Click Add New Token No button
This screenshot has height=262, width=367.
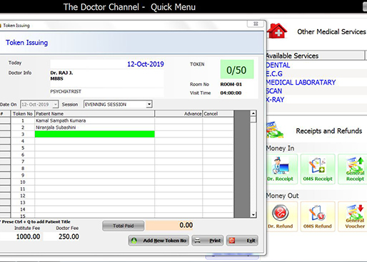(159, 241)
